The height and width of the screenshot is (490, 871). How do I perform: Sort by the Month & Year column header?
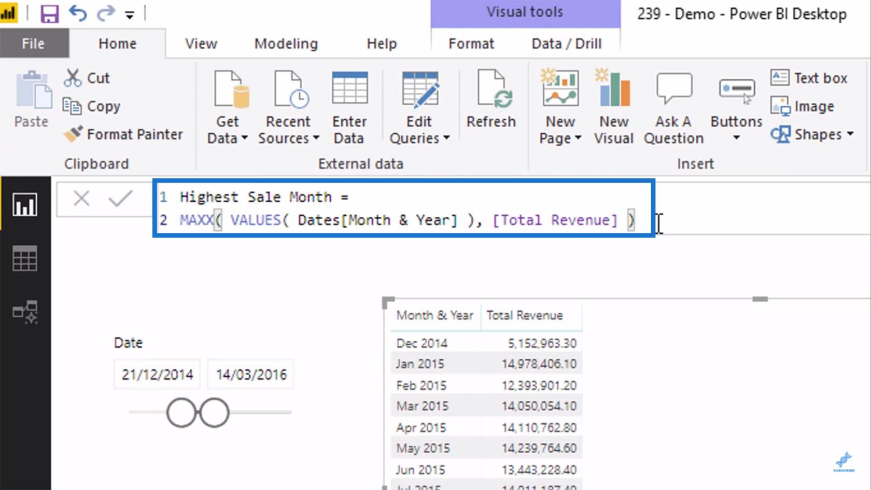click(434, 315)
